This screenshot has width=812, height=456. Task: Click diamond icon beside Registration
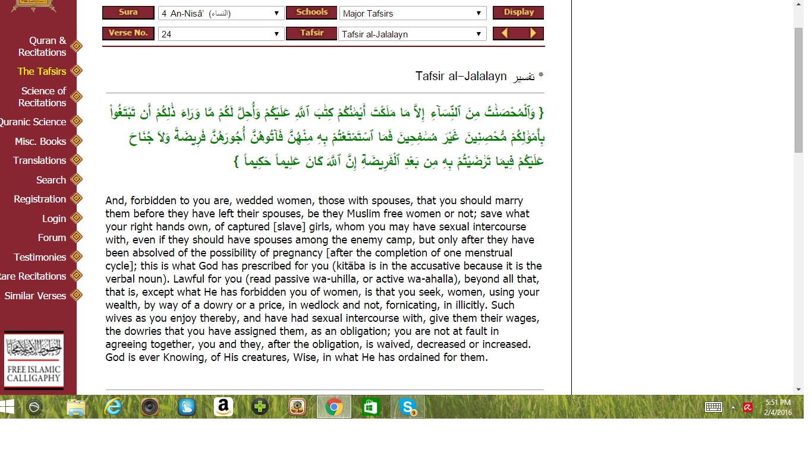(x=76, y=199)
